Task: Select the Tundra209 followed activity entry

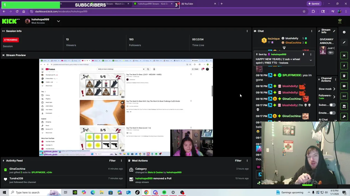Action: 63,180
